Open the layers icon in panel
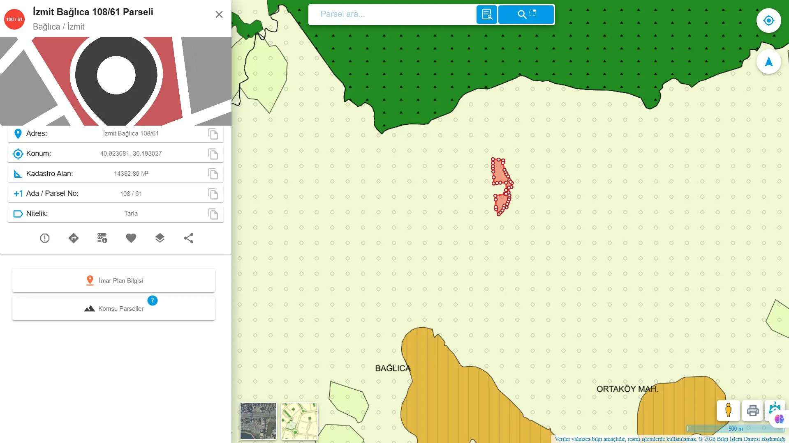Image resolution: width=789 pixels, height=443 pixels. (x=160, y=238)
